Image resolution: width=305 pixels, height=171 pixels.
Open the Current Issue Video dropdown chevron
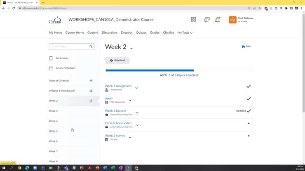tap(137, 125)
